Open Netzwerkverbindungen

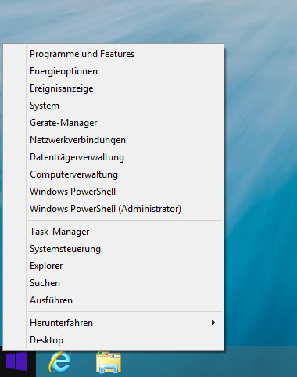click(77, 140)
